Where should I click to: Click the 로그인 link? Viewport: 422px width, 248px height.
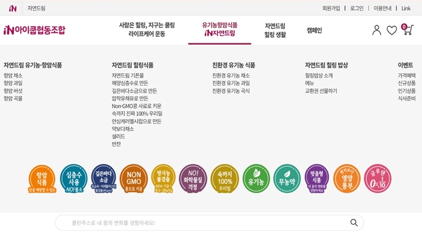pos(357,8)
